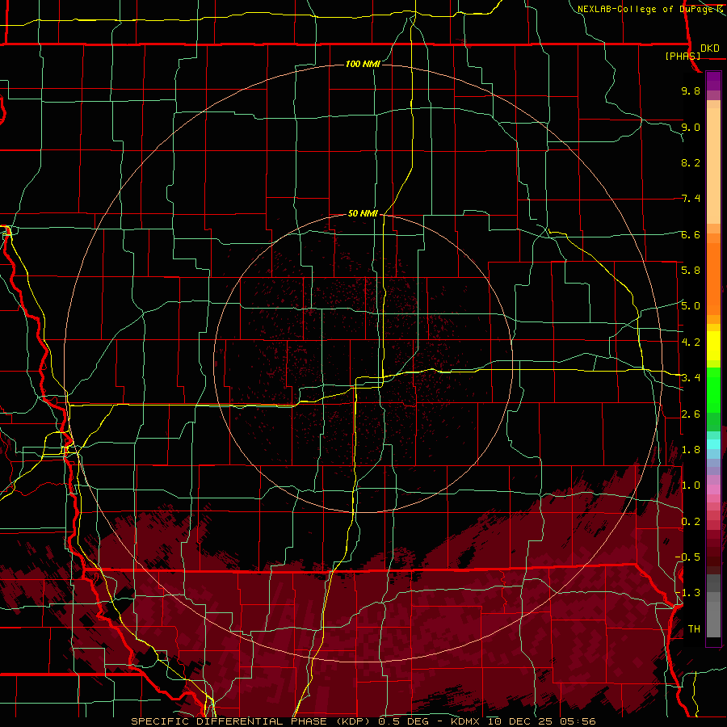
Task: Click the 5.0 scale value
Action: 691,306
